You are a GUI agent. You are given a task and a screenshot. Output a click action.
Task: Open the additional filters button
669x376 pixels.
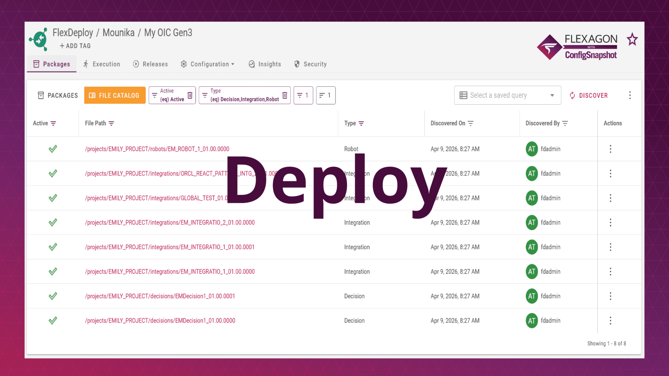303,95
